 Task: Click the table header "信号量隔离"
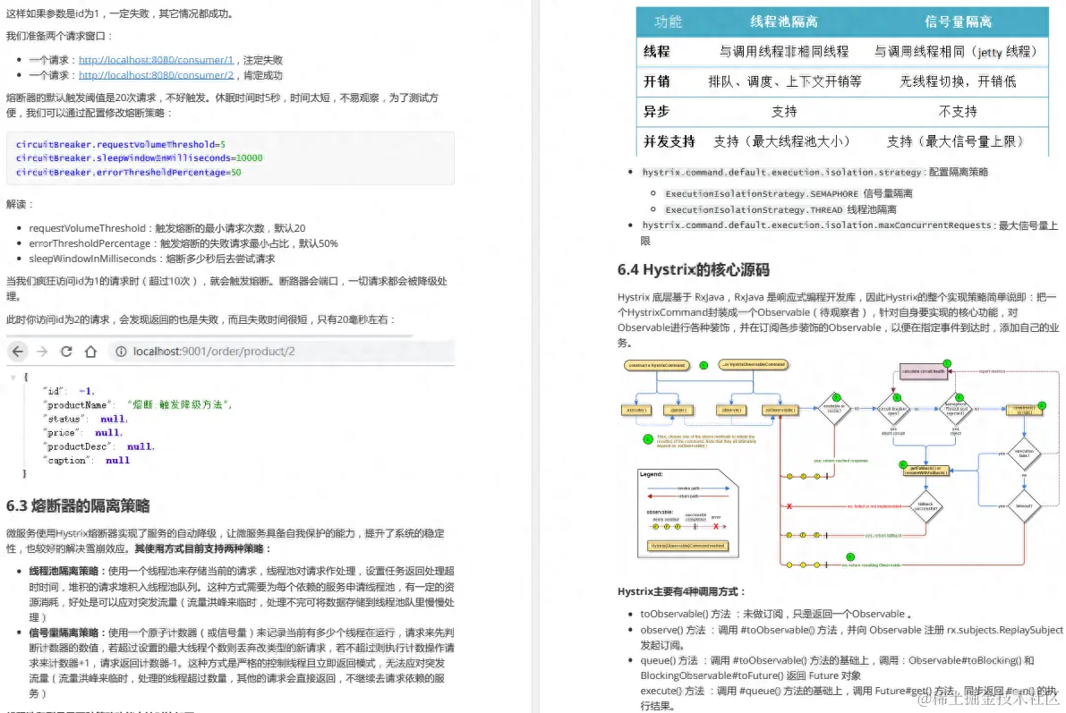(x=957, y=21)
